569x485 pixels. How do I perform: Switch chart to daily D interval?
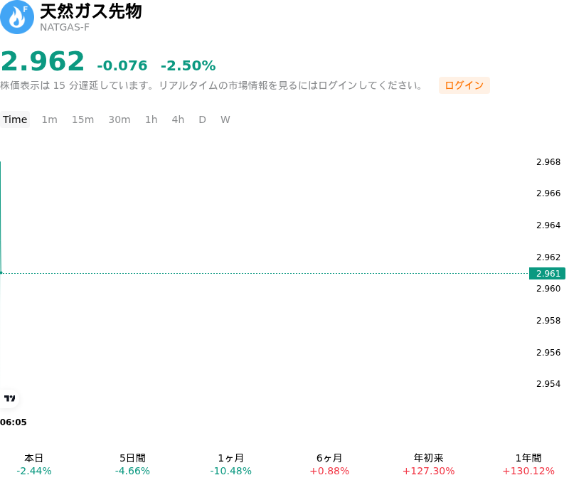point(203,119)
